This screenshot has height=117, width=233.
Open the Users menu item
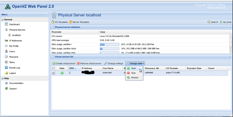pos(12,52)
